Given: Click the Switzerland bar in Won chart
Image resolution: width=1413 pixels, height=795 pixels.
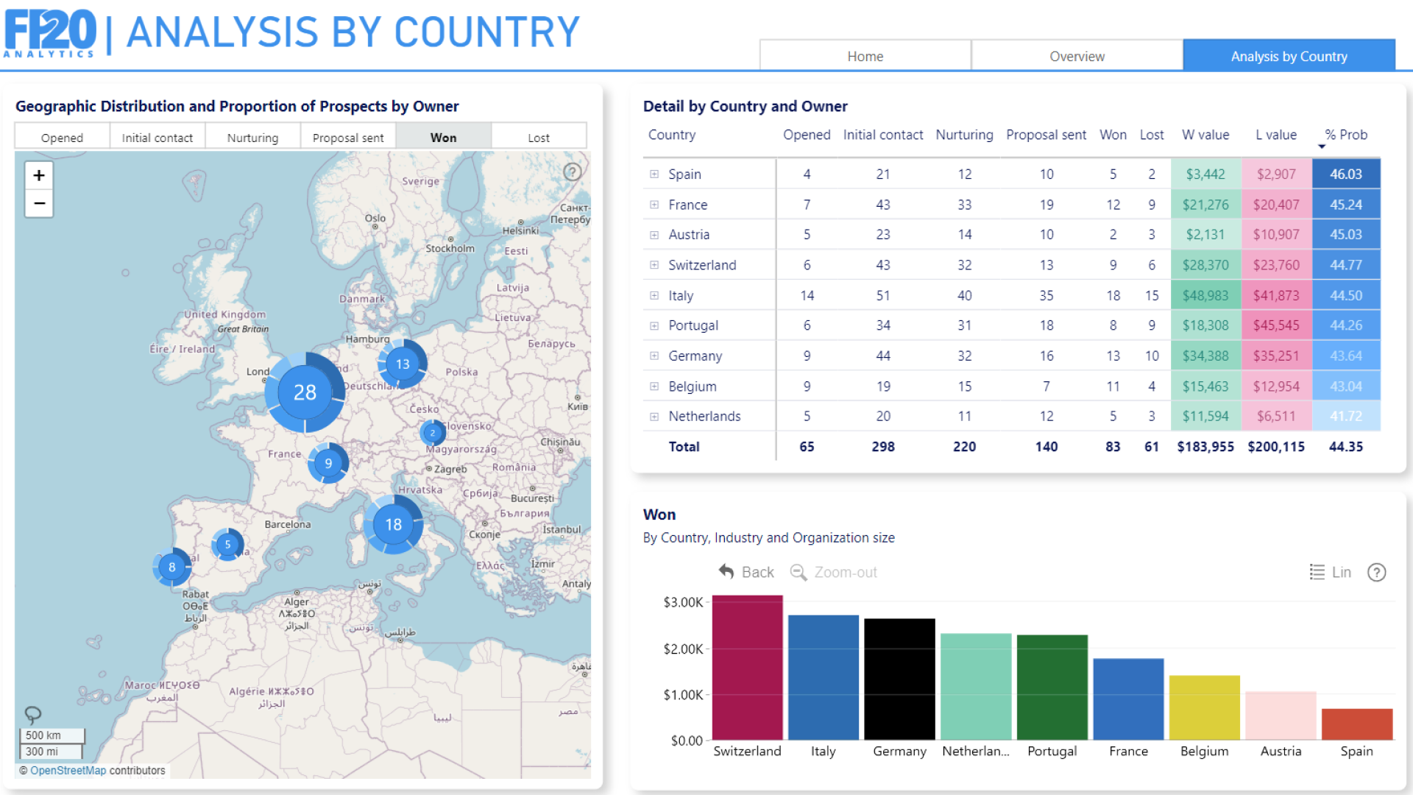Looking at the screenshot, I should pos(747,668).
